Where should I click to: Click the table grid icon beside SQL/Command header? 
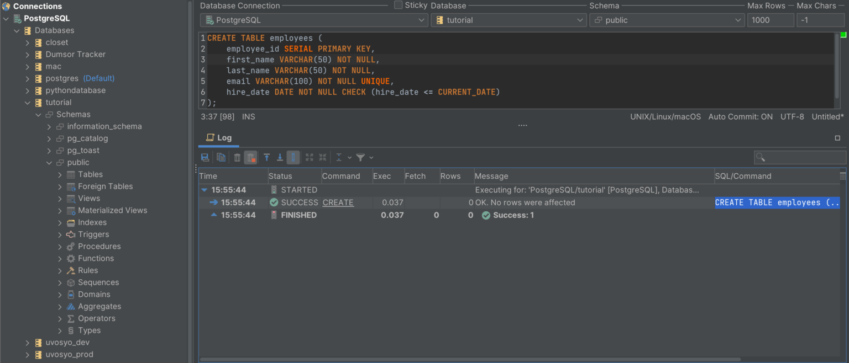pos(842,176)
